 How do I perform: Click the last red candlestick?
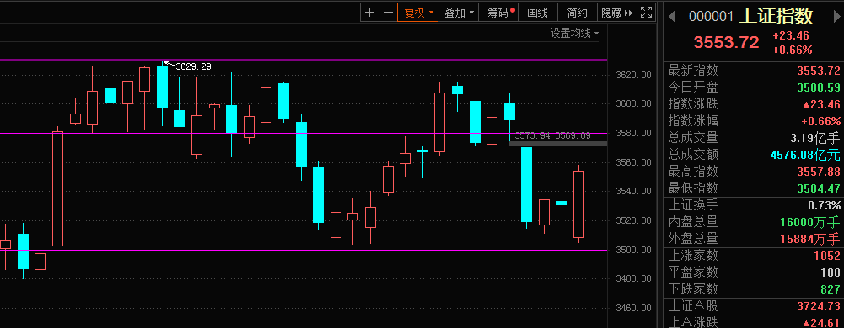(578, 204)
